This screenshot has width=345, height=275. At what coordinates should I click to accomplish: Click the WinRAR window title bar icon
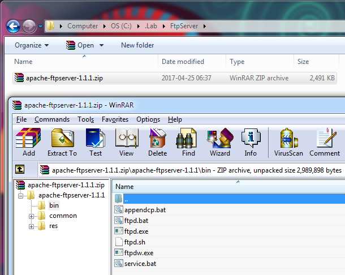point(17,105)
